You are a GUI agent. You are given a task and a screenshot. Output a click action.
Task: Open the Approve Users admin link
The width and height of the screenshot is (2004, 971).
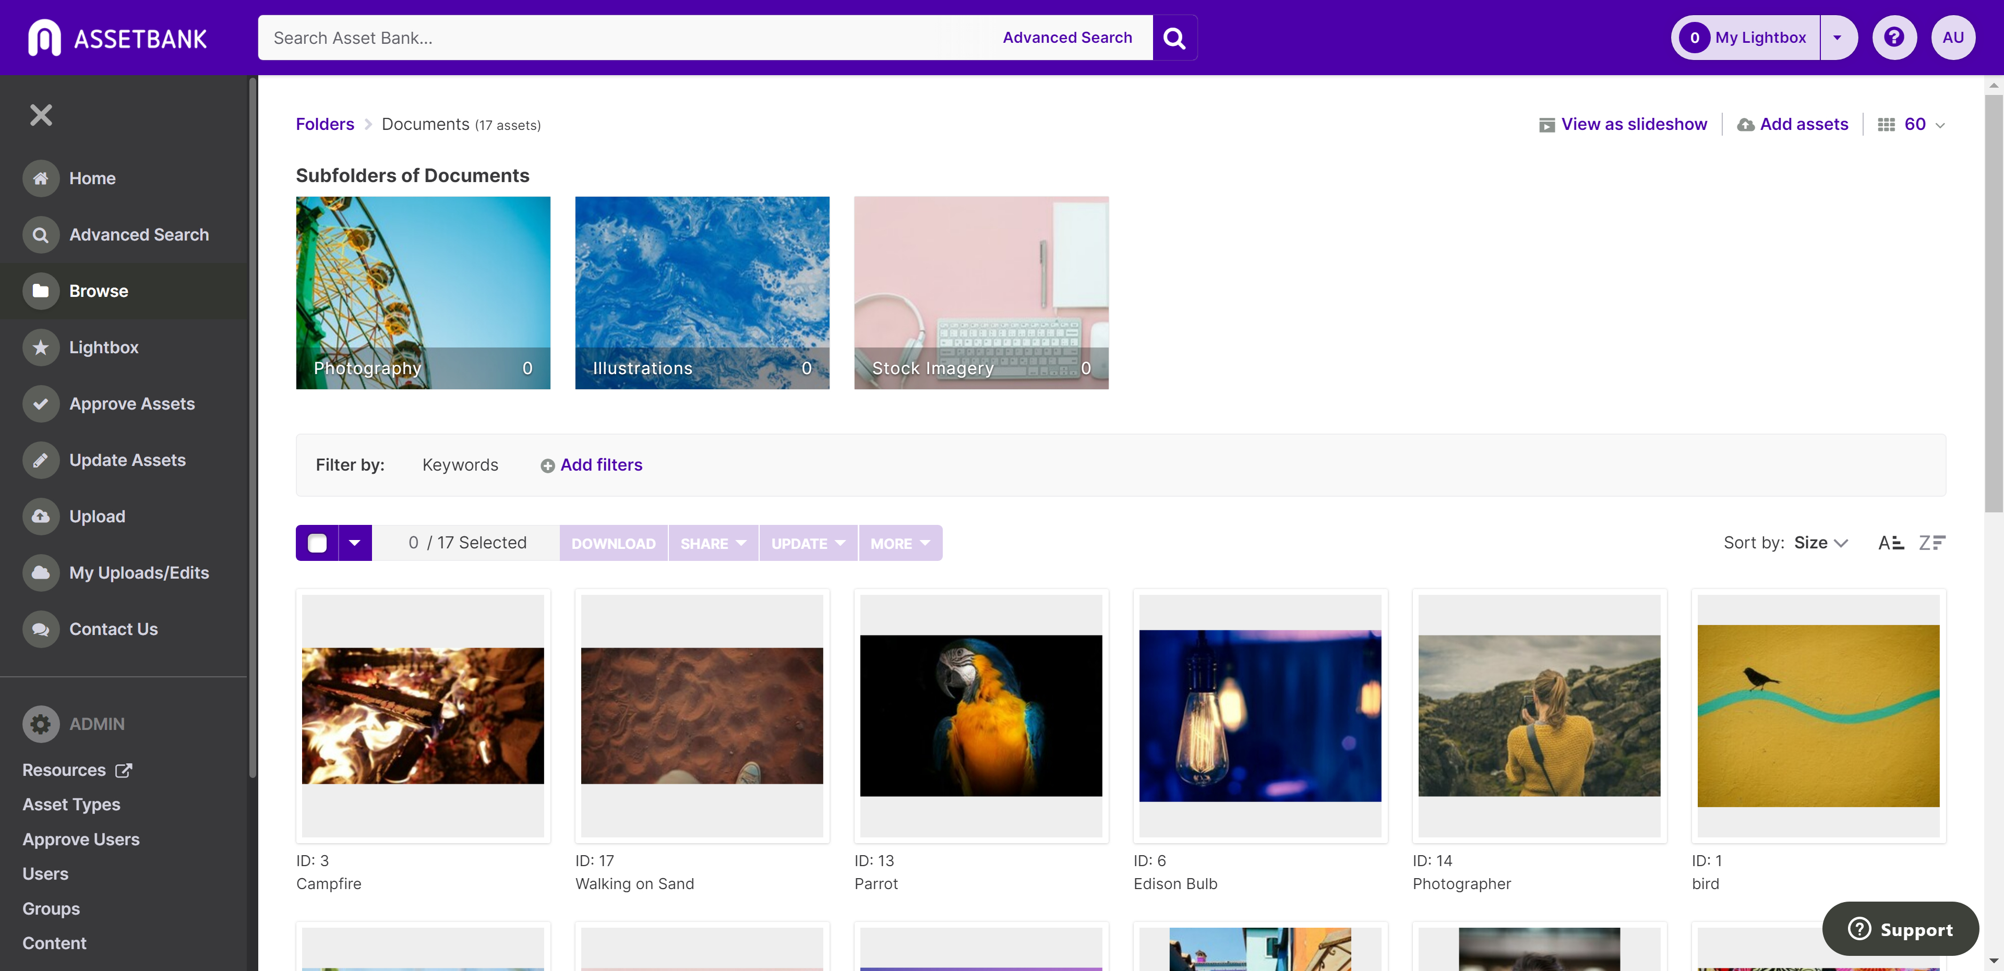coord(81,840)
